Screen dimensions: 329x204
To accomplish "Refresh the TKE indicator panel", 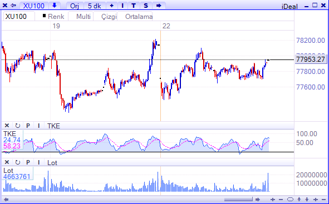I will [18, 126].
